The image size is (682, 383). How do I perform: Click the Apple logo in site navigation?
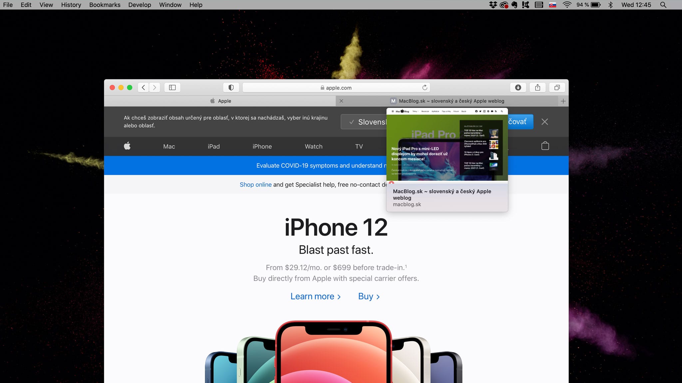tap(127, 146)
